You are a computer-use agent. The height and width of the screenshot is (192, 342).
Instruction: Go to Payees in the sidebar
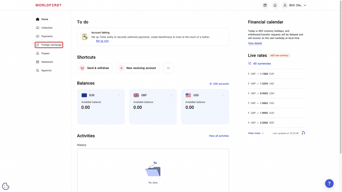coord(45,53)
